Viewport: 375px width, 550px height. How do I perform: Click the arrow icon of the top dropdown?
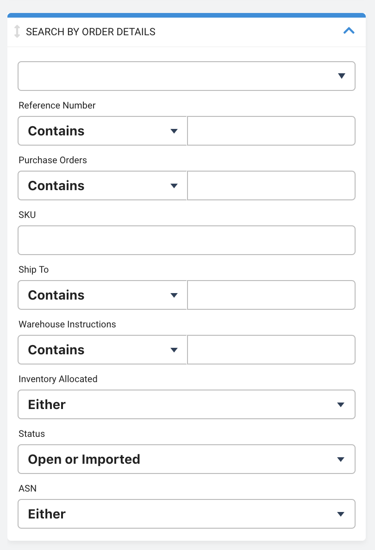[x=342, y=76]
